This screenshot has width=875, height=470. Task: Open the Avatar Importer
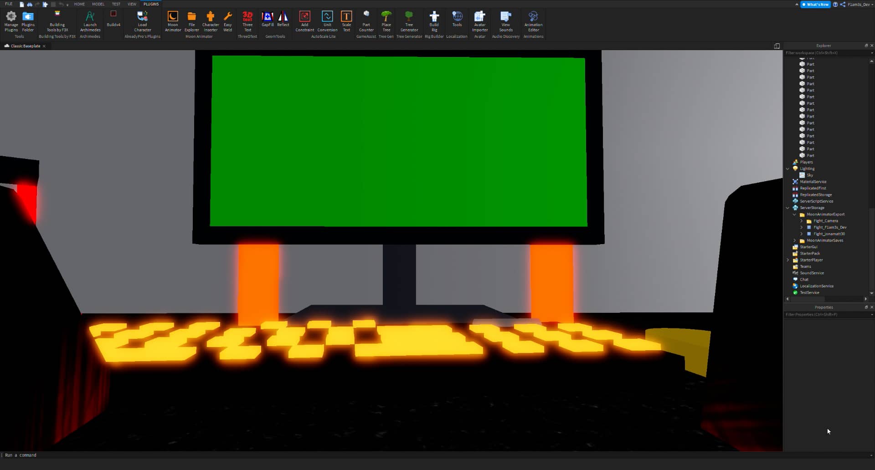click(480, 21)
